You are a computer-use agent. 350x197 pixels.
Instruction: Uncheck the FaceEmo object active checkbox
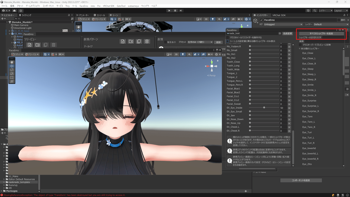coord(261,20)
